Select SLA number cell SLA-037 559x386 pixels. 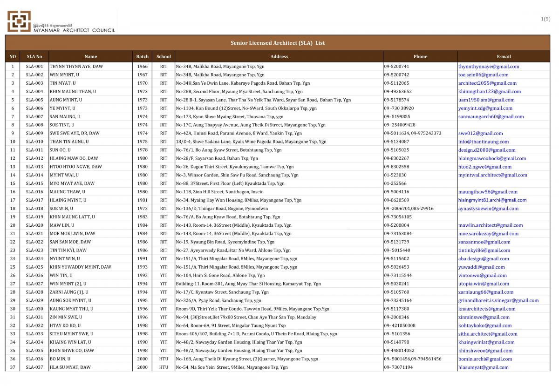pos(34,367)
